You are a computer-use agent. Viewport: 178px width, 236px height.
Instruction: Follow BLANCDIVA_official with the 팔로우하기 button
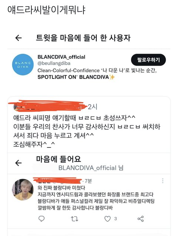pyautogui.click(x=148, y=60)
